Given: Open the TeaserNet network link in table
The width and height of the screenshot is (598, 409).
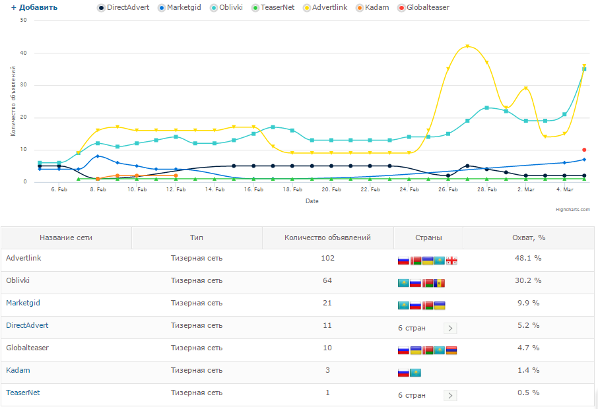Looking at the screenshot, I should coord(23,393).
